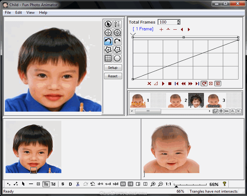247x196 pixels.
Task: Click the Reset button
Action: pos(113,76)
